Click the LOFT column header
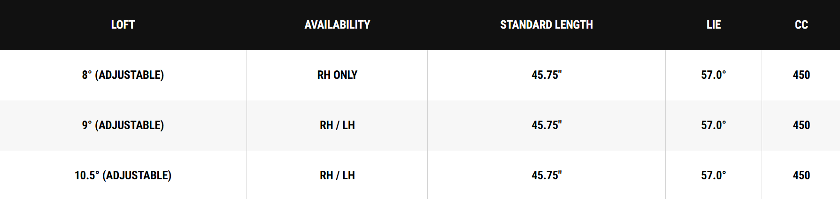 coord(123,25)
